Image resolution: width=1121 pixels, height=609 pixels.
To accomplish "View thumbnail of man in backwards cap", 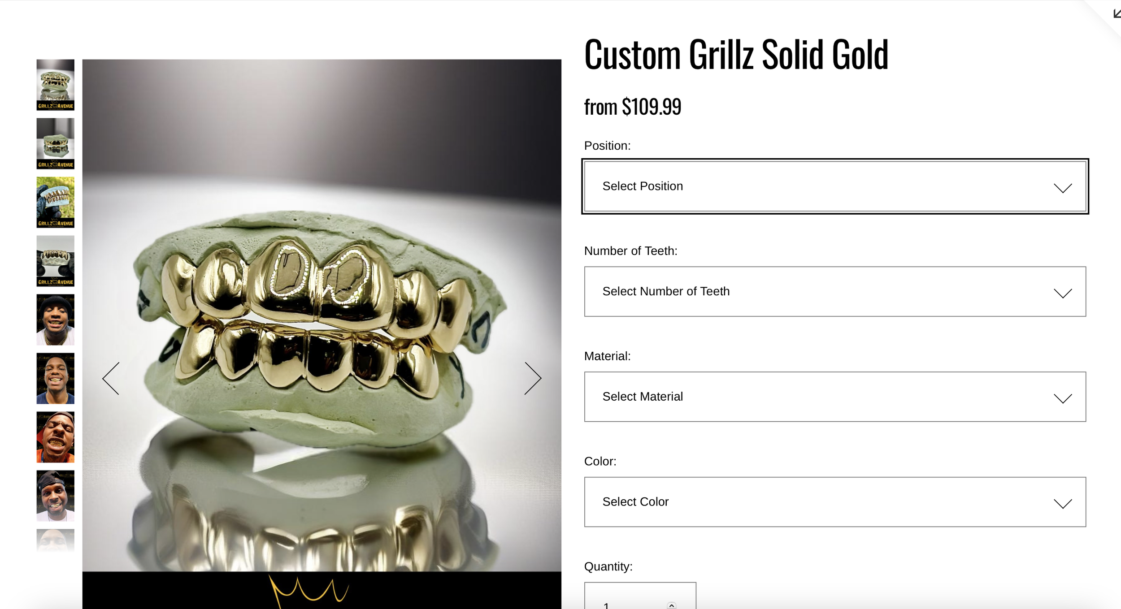I will click(x=56, y=496).
